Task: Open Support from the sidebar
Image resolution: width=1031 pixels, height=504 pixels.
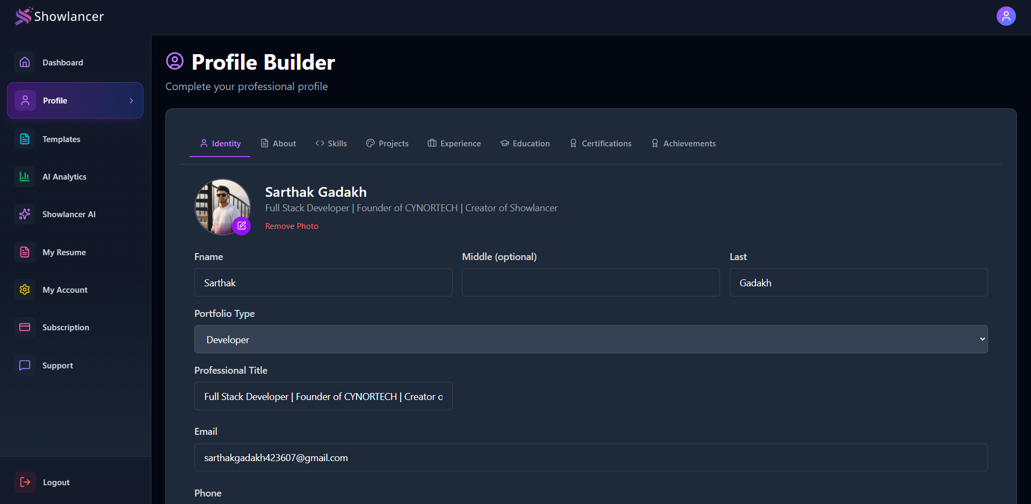Action: 75,365
